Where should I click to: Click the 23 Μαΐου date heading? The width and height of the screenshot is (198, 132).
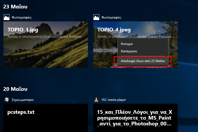point(15,7)
